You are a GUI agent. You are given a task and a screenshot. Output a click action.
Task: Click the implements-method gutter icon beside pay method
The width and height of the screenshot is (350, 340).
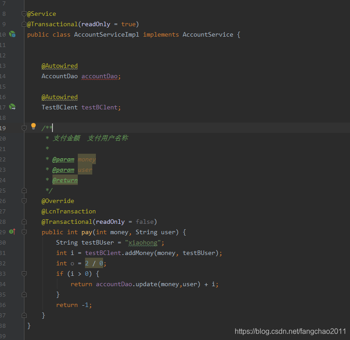pos(12,232)
